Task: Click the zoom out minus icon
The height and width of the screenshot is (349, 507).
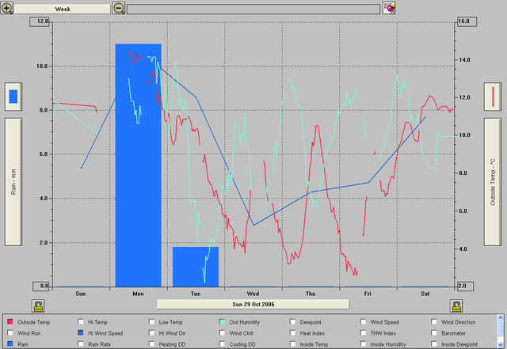Action: point(119,8)
